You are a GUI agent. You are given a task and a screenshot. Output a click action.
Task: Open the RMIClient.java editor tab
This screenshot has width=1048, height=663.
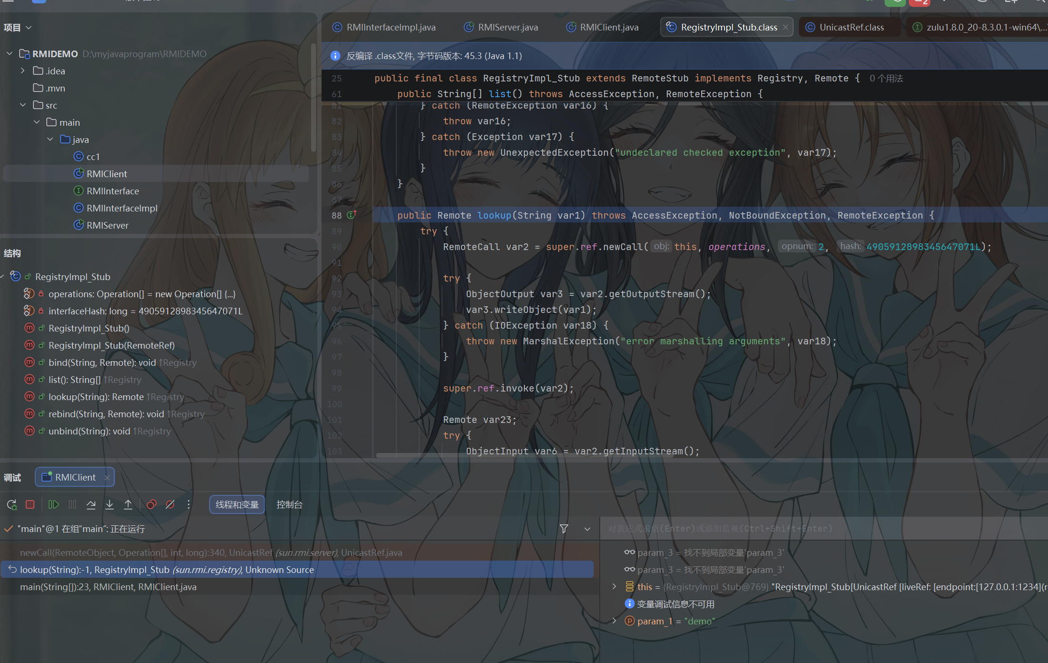tap(603, 27)
